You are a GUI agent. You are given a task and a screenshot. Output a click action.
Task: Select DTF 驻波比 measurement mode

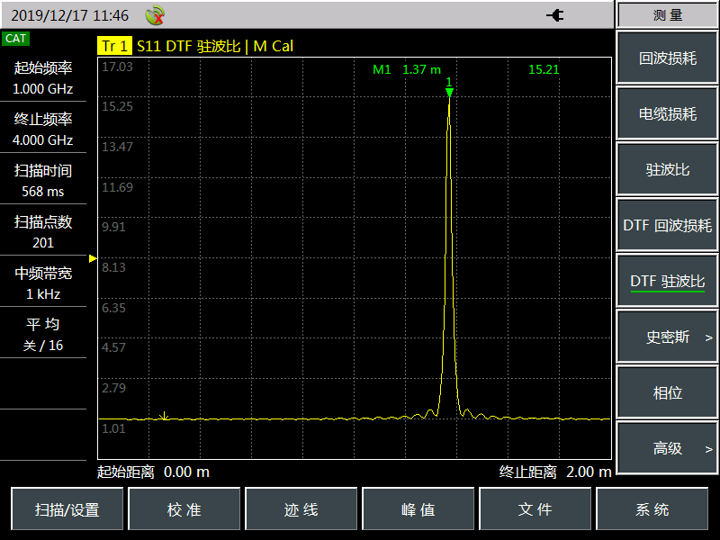(667, 282)
